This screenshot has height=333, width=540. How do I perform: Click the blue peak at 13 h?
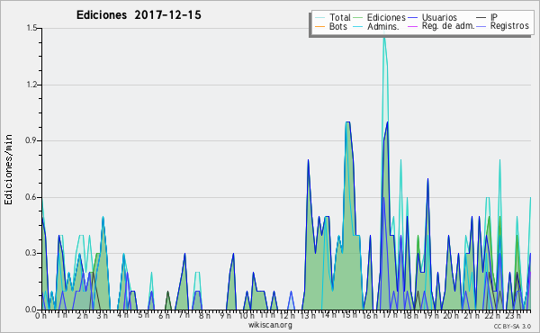[x=308, y=160]
